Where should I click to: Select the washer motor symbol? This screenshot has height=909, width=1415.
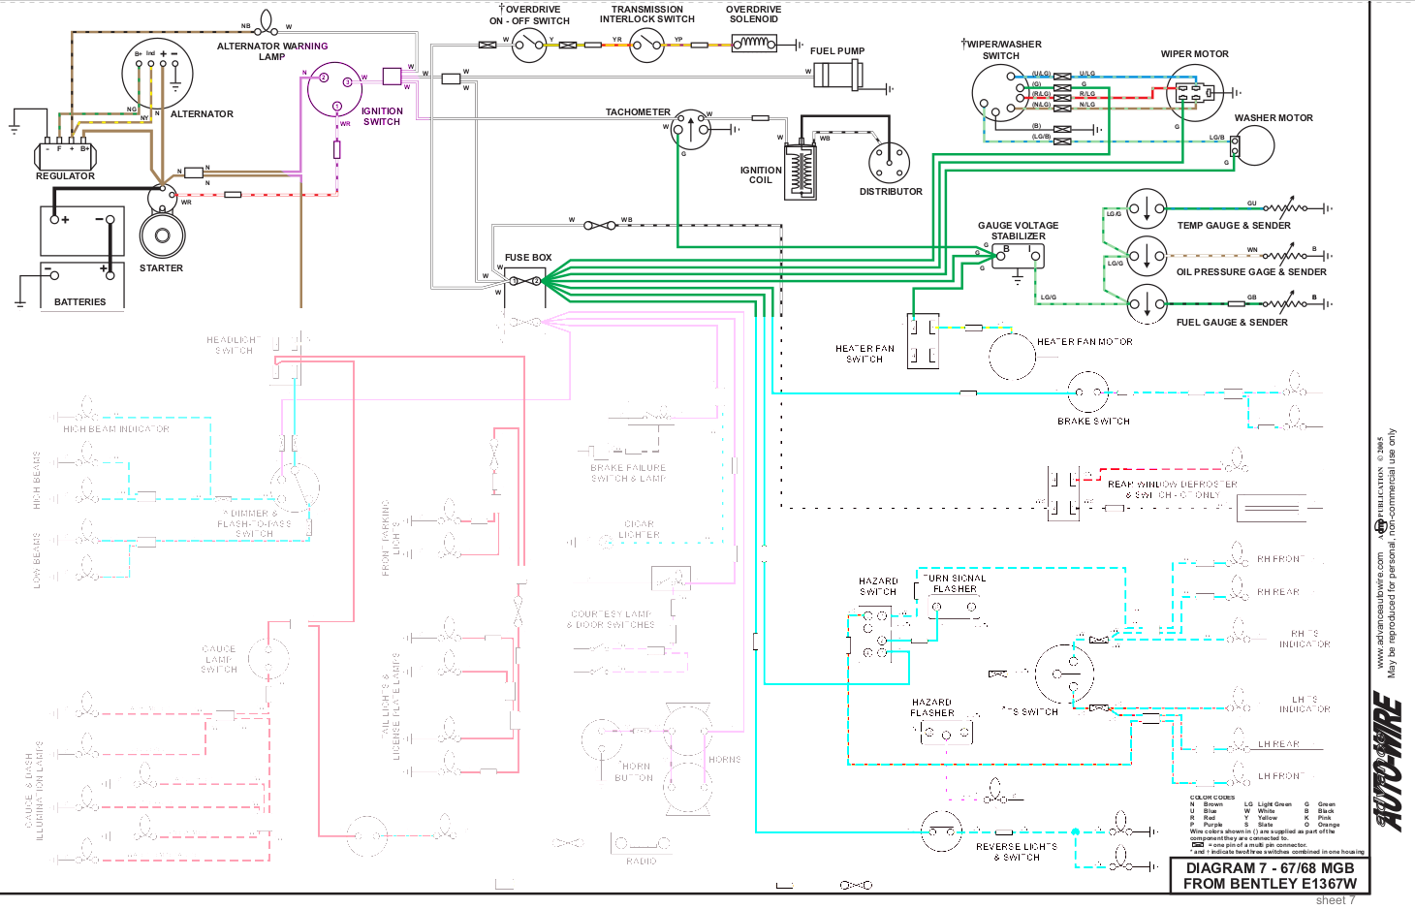(x=1252, y=145)
